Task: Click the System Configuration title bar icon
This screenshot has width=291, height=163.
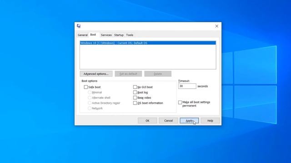Action: [x=79, y=26]
